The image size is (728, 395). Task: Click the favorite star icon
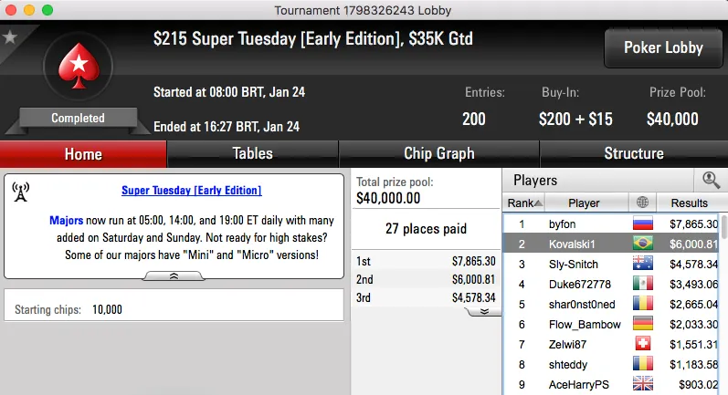pyautogui.click(x=10, y=37)
